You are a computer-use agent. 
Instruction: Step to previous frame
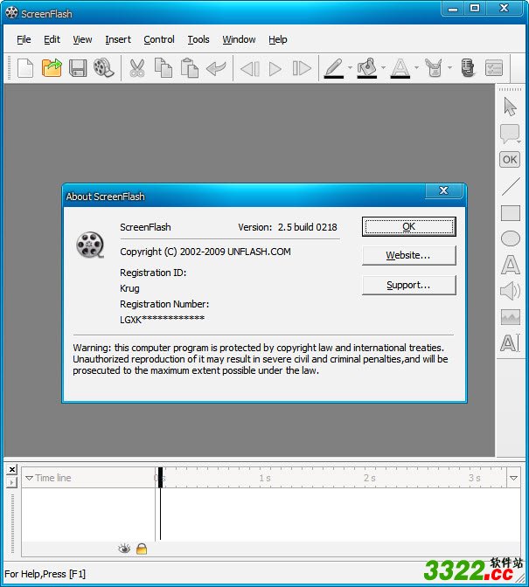click(250, 69)
